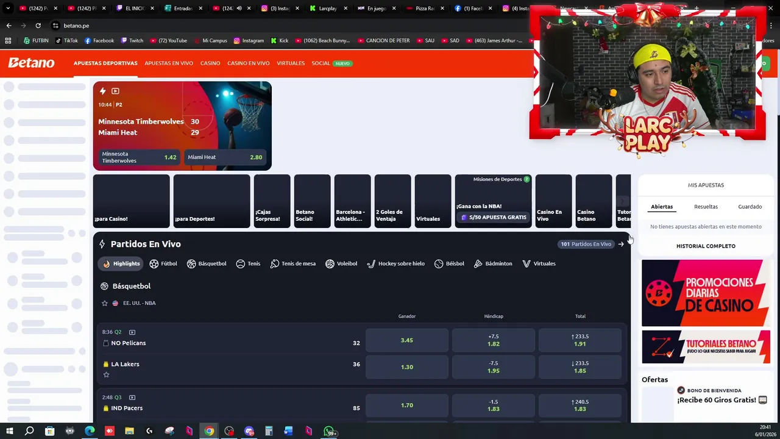780x439 pixels.
Task: Pick LA Lakers winner odds 1.30
Action: click(x=406, y=367)
